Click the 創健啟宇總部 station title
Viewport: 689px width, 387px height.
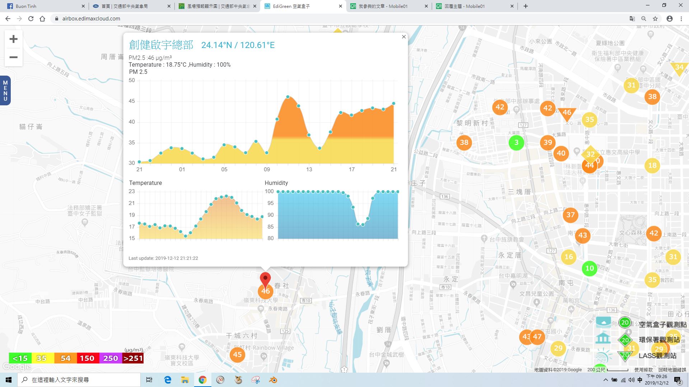pyautogui.click(x=161, y=45)
